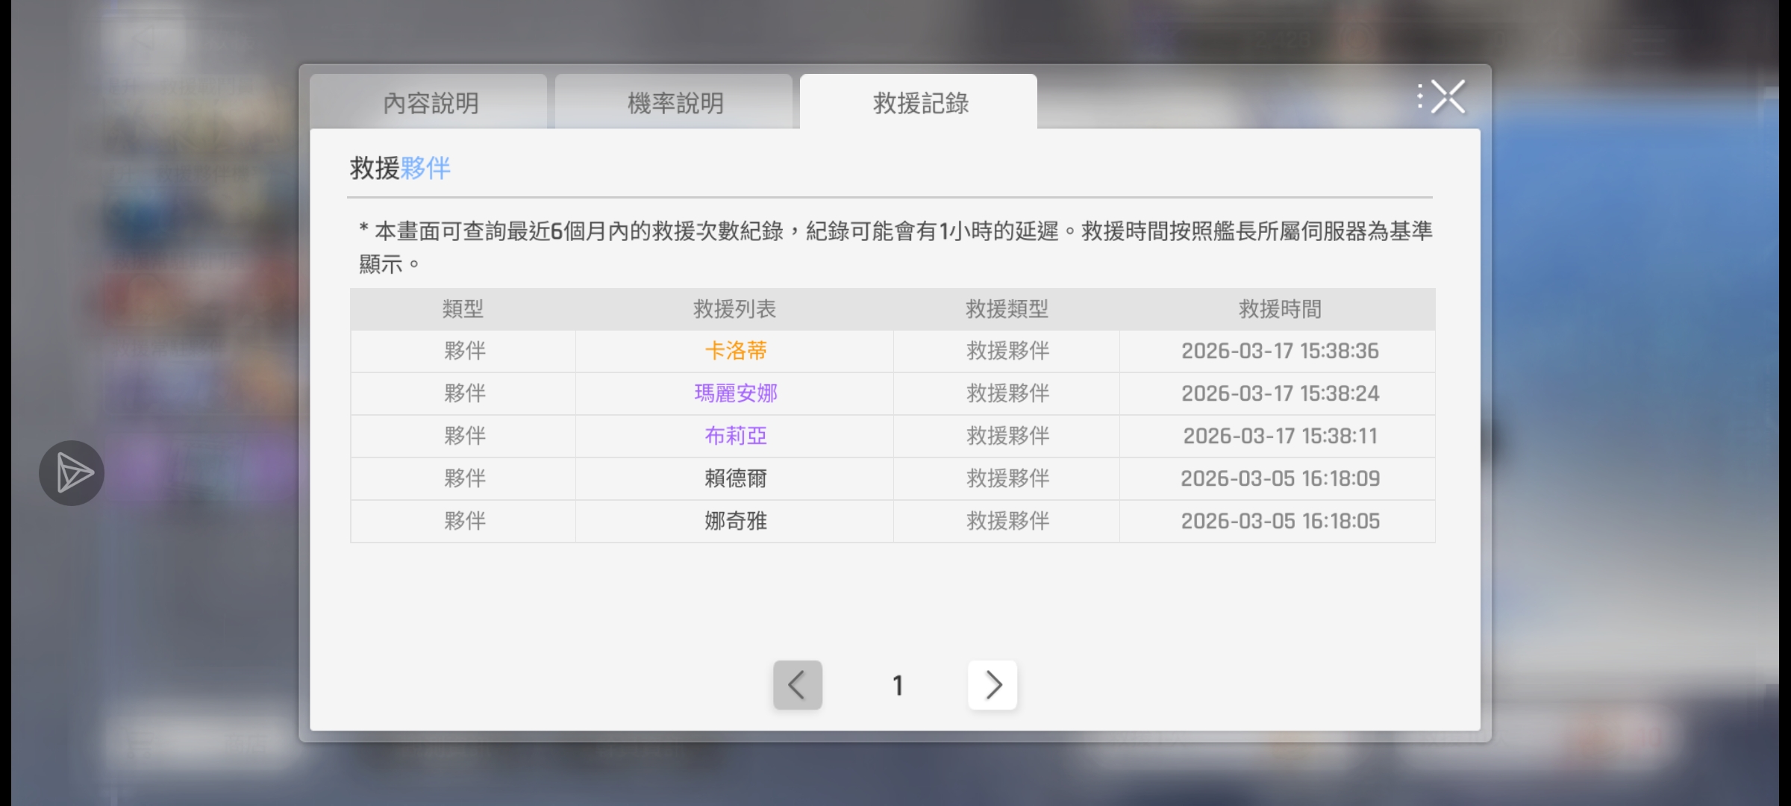Click the timestamp 2026-03-17 15:38:36 entry

click(1280, 351)
